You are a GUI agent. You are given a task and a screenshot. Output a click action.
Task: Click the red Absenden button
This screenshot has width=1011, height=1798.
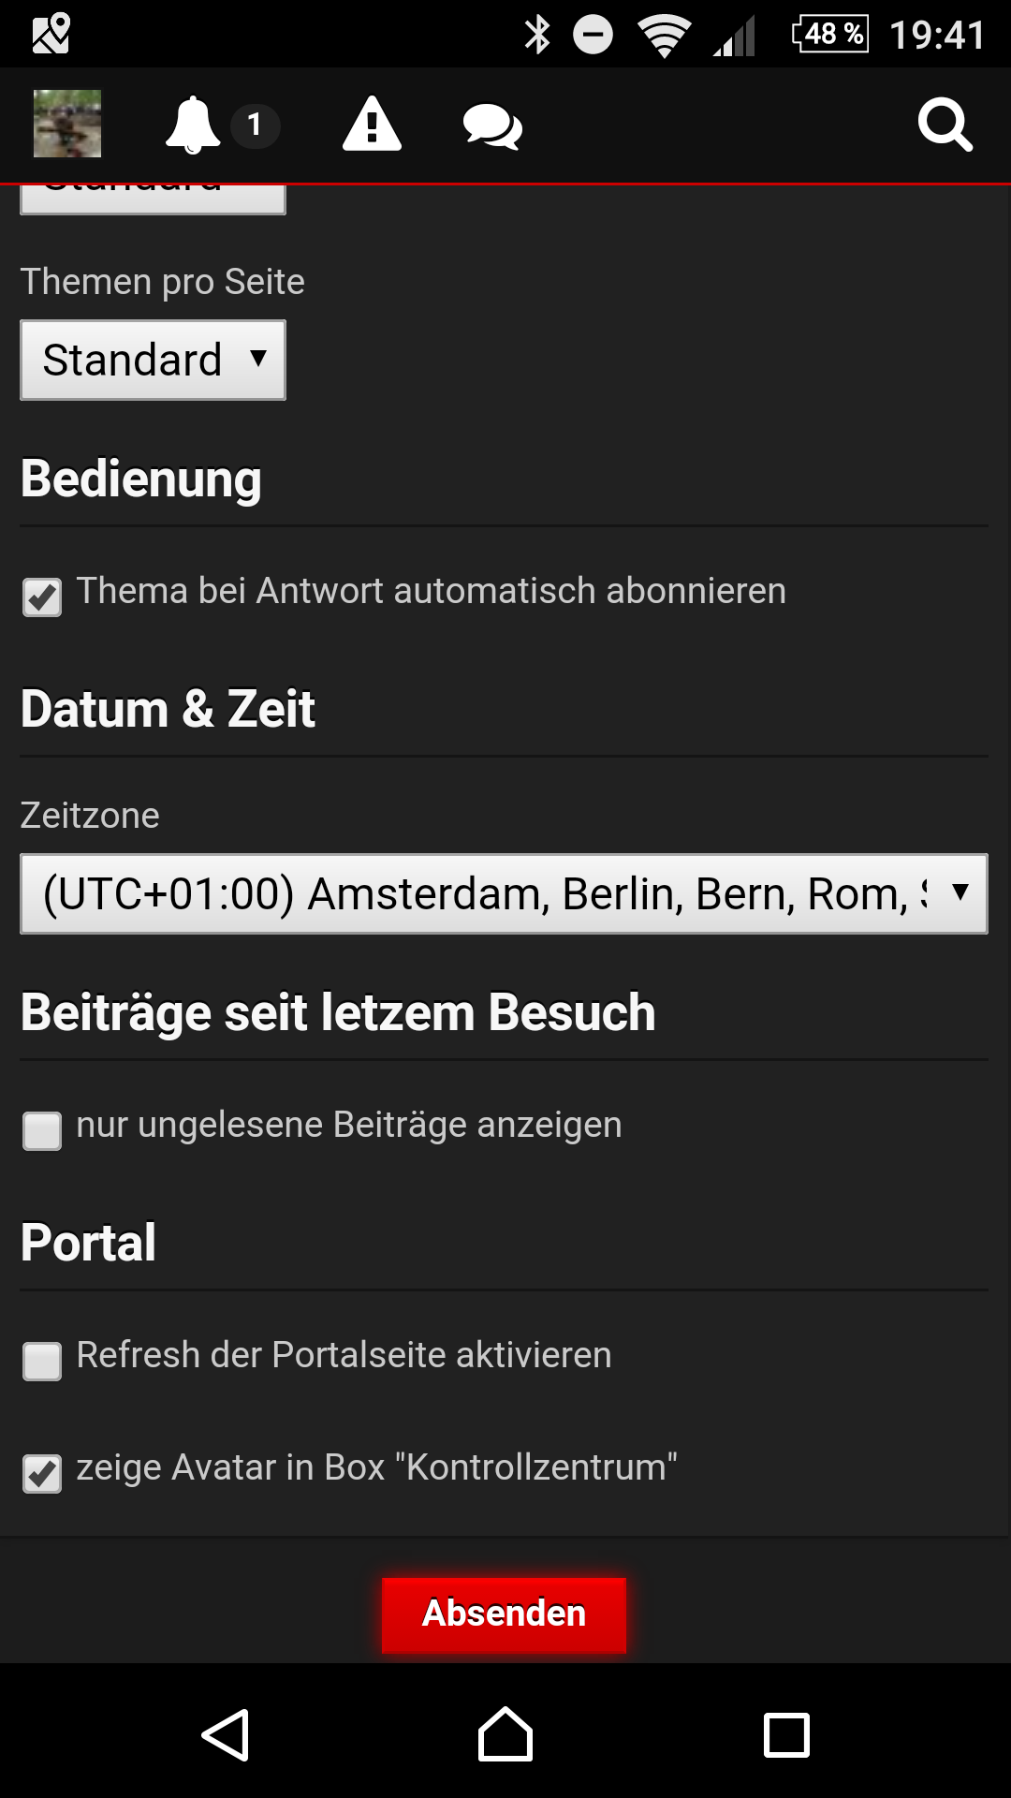504,1614
